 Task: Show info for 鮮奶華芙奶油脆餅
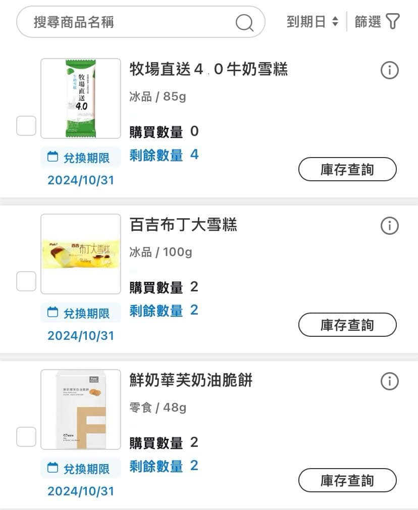coord(389,381)
